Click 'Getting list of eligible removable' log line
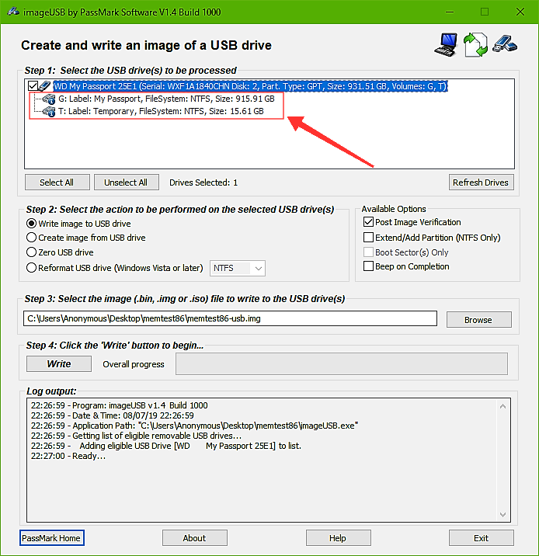This screenshot has width=539, height=556. [136, 436]
